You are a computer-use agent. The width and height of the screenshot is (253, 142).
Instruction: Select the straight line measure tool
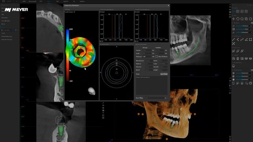[234, 39]
